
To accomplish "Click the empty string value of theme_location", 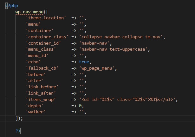I will coord(81,18).
